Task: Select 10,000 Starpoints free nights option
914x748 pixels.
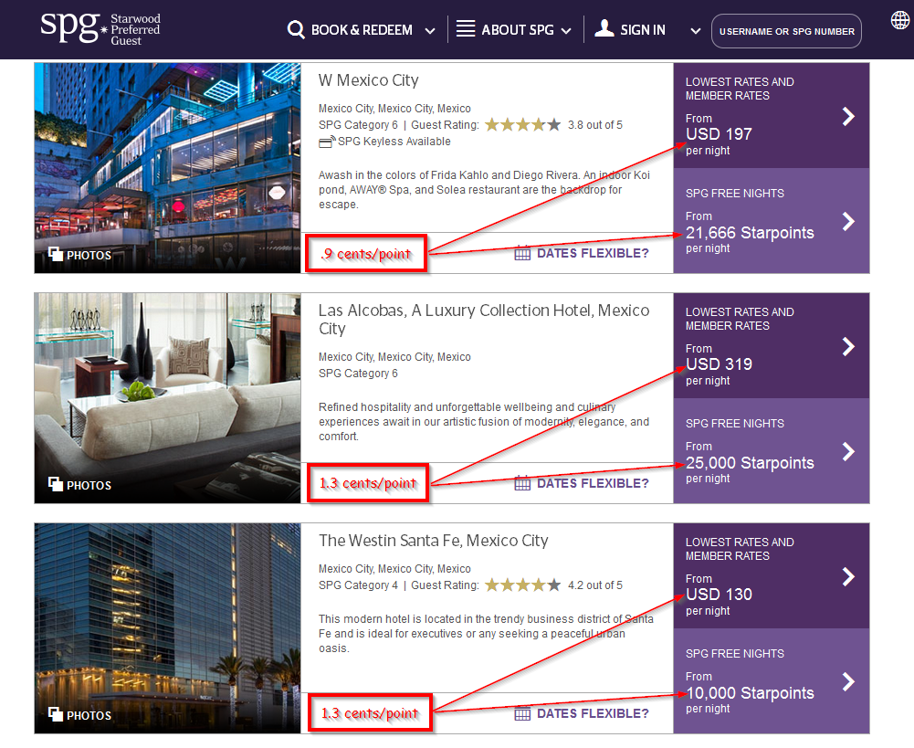Action: pyautogui.click(x=772, y=681)
